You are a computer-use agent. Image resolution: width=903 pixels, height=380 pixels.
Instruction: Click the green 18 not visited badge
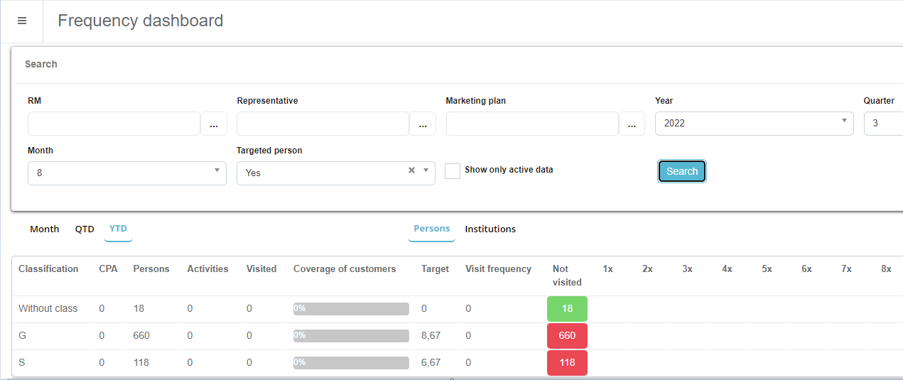[x=567, y=309]
